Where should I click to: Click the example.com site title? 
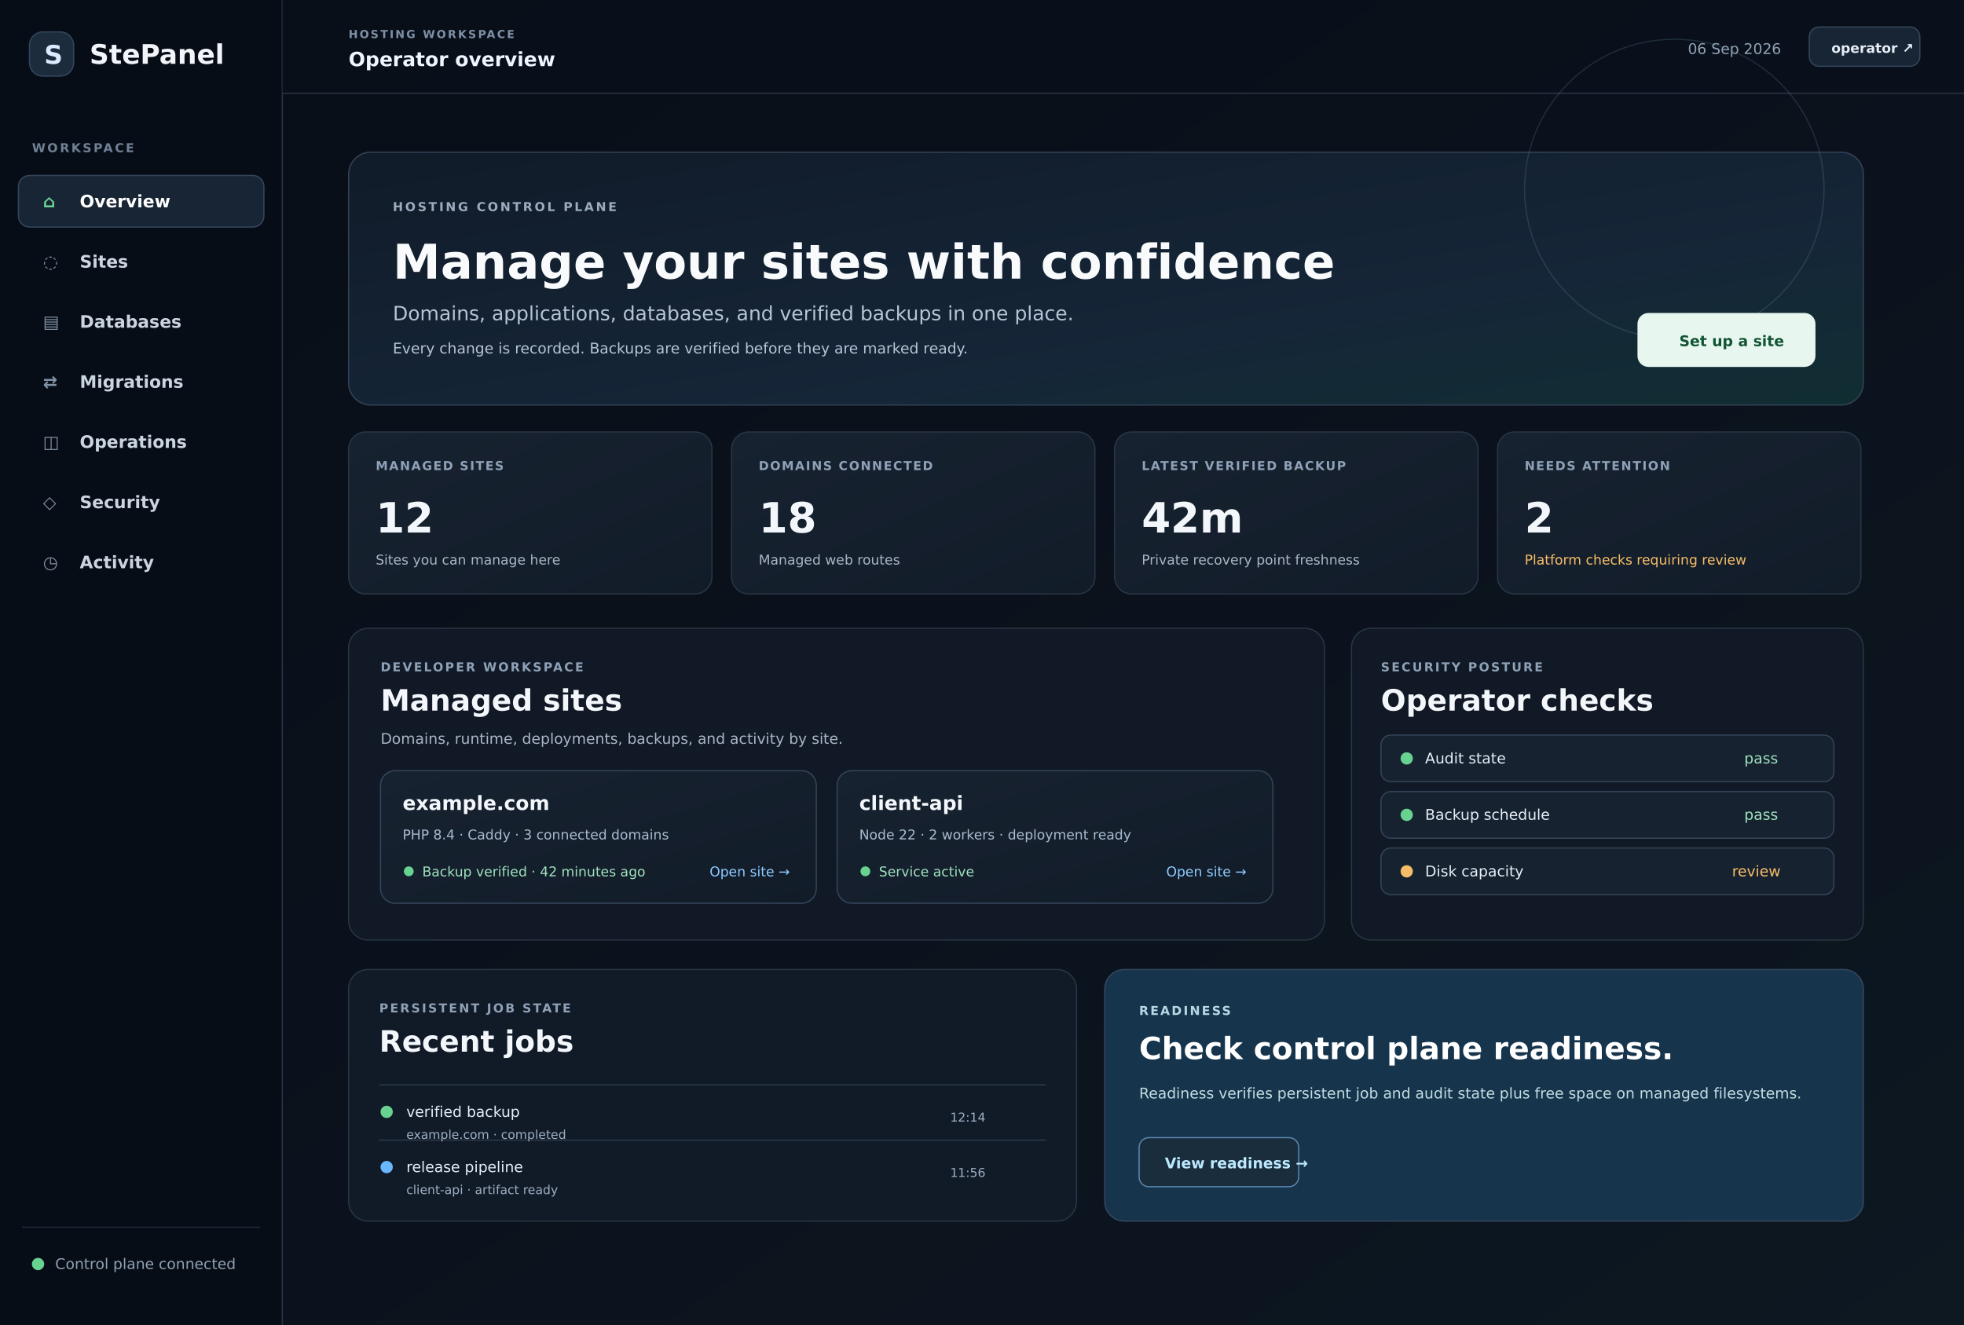(x=476, y=803)
